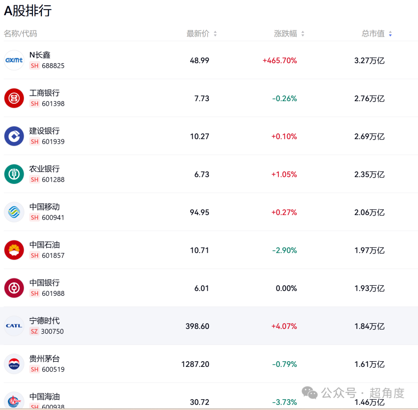
Task: Select the 宁德时代 CATL logo icon
Action: 14,326
